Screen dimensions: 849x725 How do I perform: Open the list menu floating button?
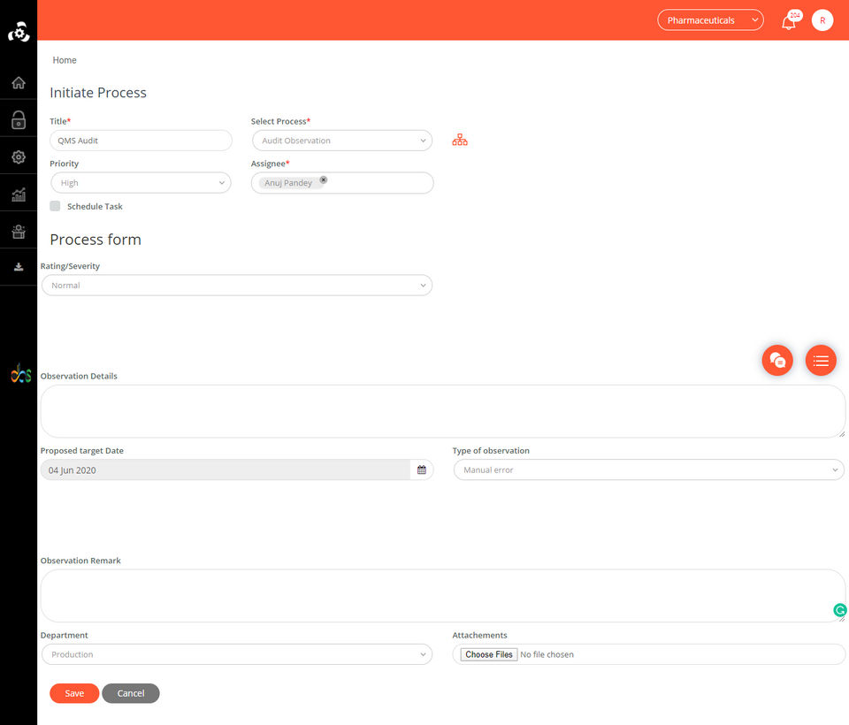[821, 360]
